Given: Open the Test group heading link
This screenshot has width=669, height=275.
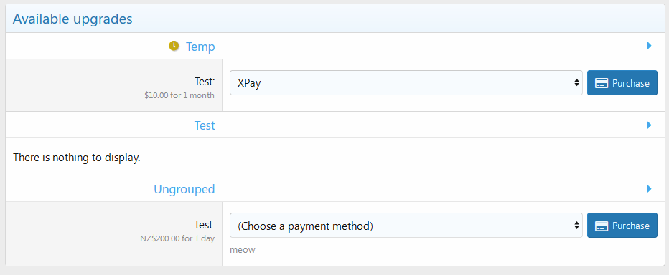Looking at the screenshot, I should [205, 125].
